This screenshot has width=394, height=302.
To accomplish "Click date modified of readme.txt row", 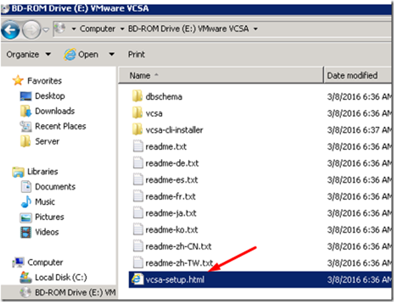I will pyautogui.click(x=359, y=147).
